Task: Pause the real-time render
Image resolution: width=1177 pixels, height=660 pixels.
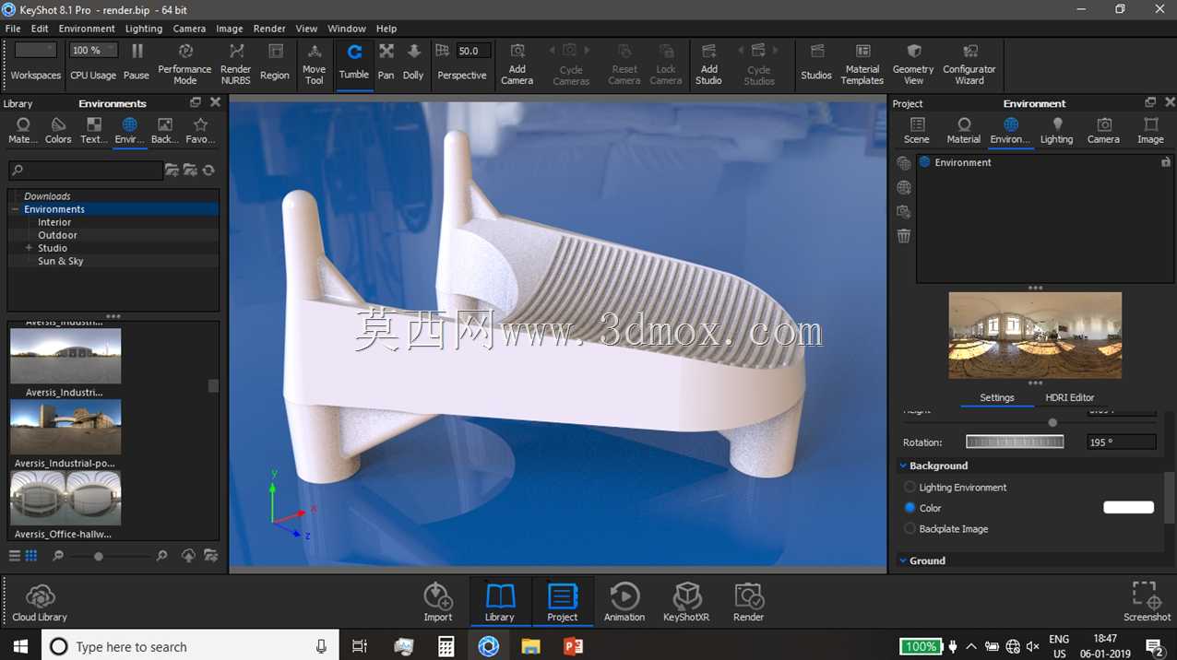Action: 137,63
